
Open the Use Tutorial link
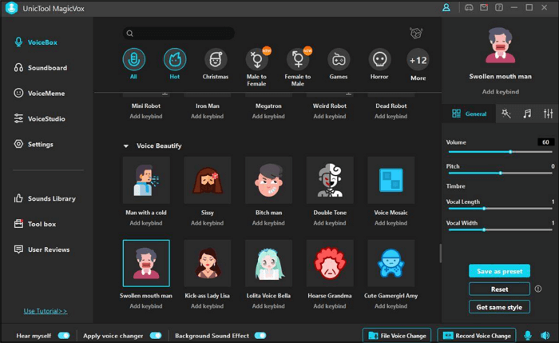(45, 311)
